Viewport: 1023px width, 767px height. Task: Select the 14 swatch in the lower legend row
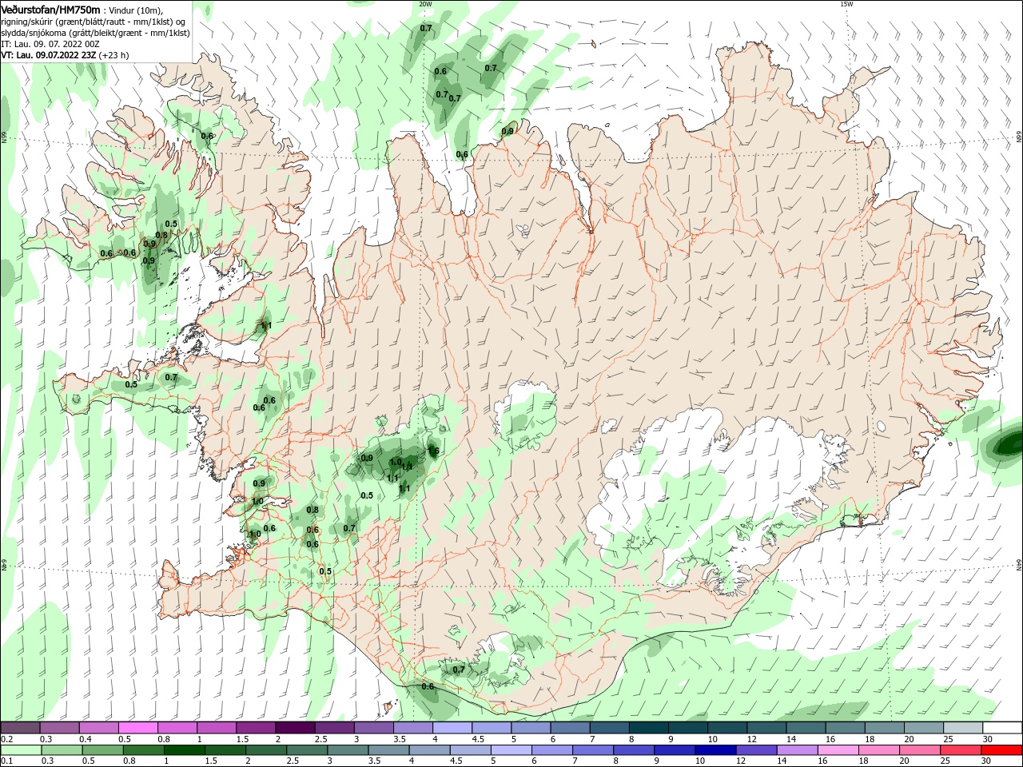click(796, 750)
